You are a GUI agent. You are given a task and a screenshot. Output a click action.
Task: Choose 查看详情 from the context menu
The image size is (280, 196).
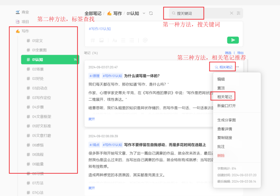tap(224, 129)
